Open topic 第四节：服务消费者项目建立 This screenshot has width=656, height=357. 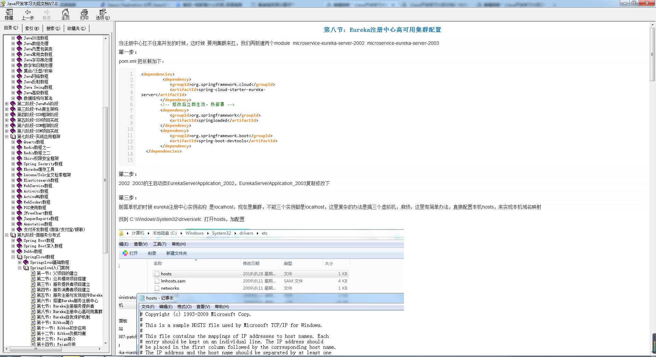point(63,290)
